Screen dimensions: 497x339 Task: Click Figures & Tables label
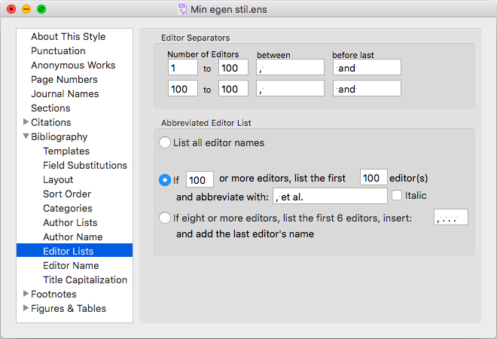point(69,308)
